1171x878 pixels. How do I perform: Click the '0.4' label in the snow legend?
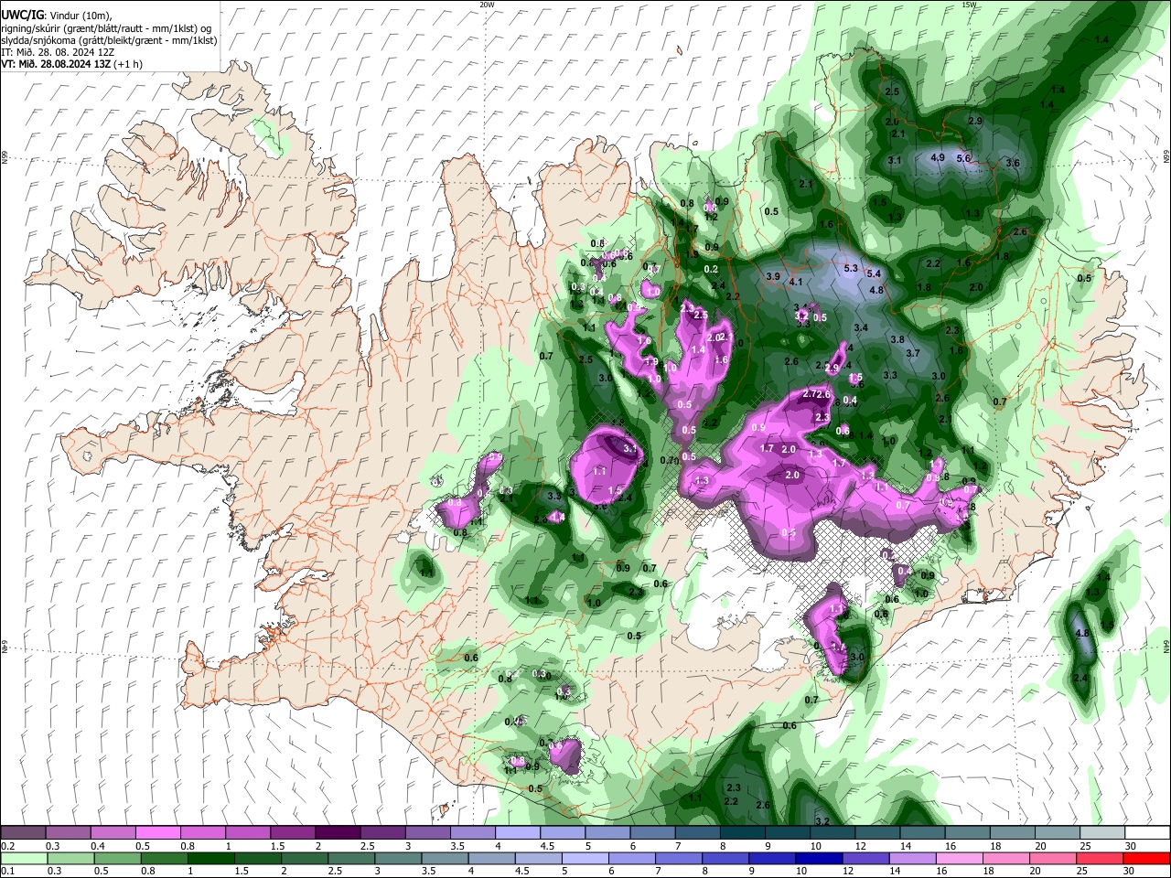point(98,846)
